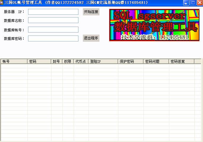Click the colorful 数据库管理工具 banner image
This screenshot has height=142, width=203.
pos(154,25)
